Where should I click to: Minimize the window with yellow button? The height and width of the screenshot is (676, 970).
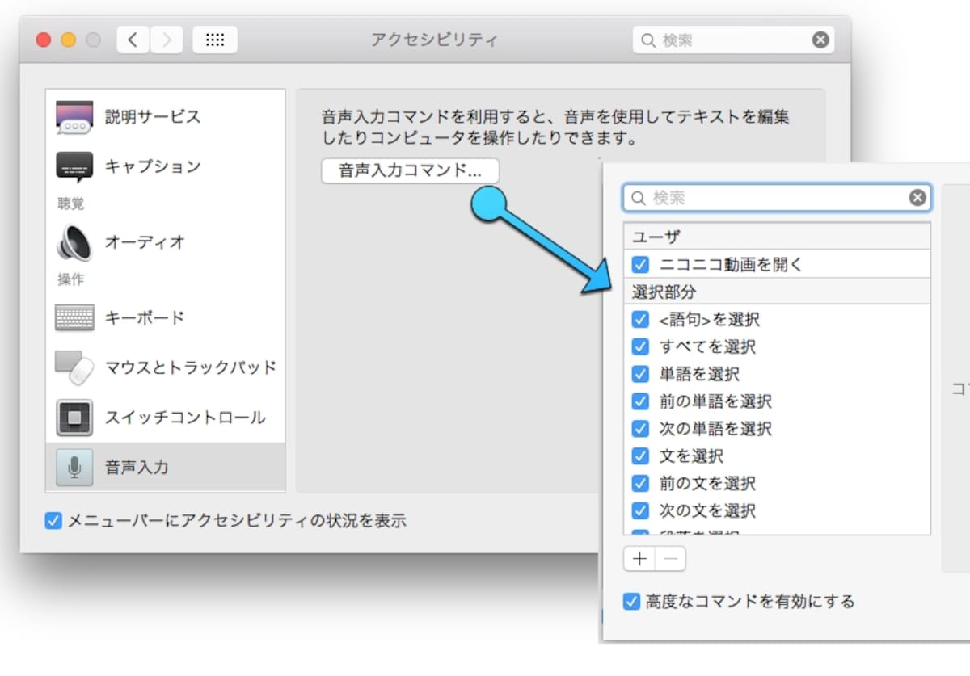[68, 40]
